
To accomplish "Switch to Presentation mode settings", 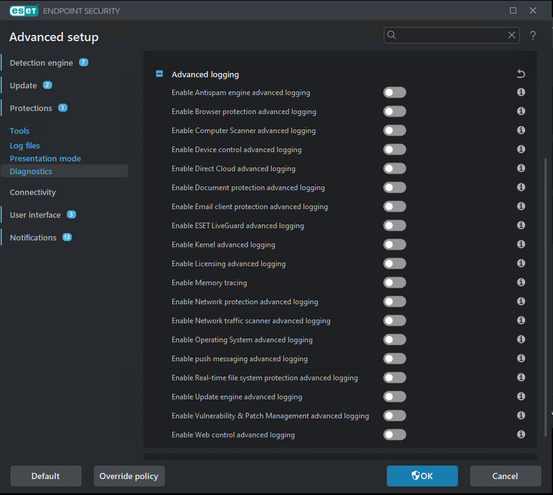I will pos(45,158).
